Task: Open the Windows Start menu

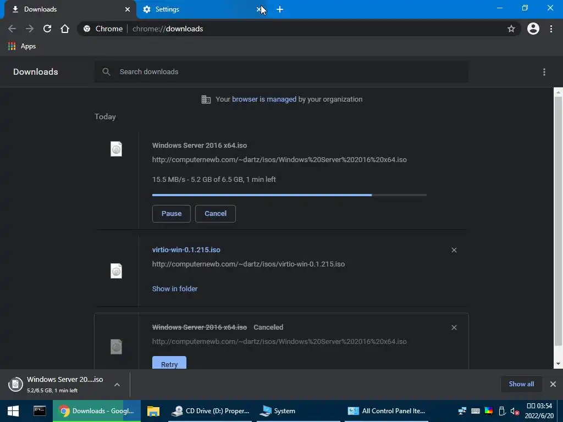Action: point(13,411)
